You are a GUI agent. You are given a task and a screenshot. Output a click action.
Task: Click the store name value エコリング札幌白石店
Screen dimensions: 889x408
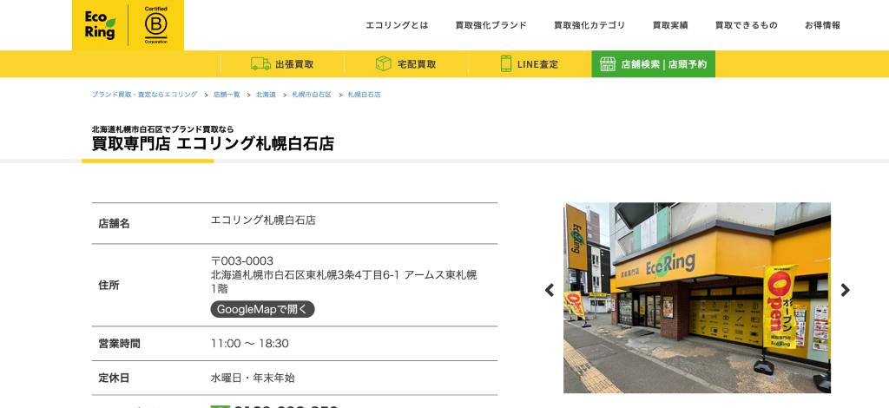263,220
